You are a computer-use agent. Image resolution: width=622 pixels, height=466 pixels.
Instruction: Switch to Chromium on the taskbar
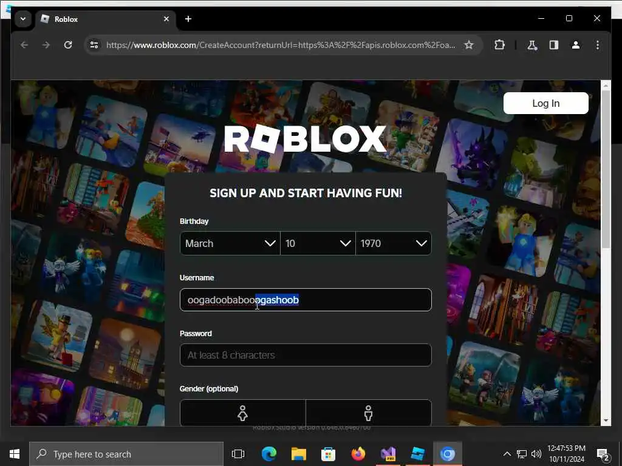pyautogui.click(x=448, y=454)
